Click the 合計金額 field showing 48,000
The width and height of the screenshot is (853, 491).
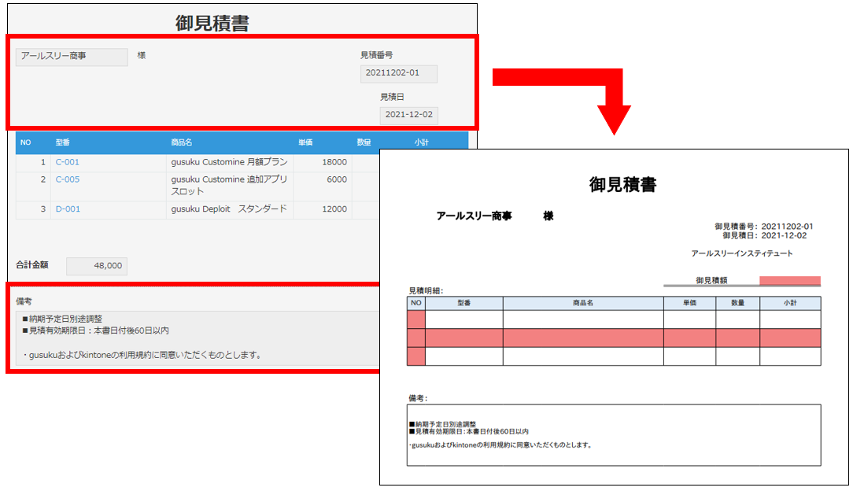coord(97,266)
